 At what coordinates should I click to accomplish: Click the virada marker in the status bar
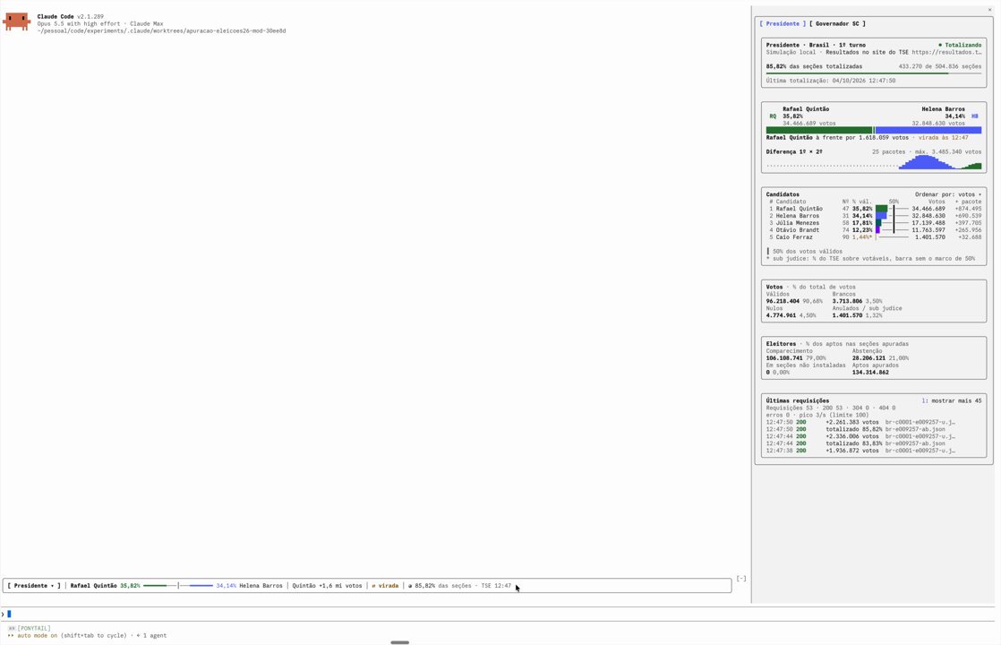point(385,586)
